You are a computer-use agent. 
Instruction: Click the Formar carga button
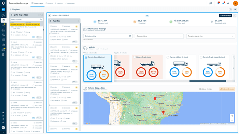coord(225,16)
